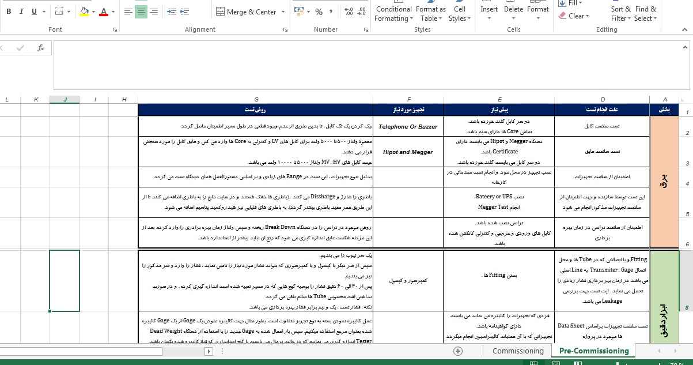The height and width of the screenshot is (365, 693).
Task: Click the Center alignment icon
Action: click(x=141, y=12)
